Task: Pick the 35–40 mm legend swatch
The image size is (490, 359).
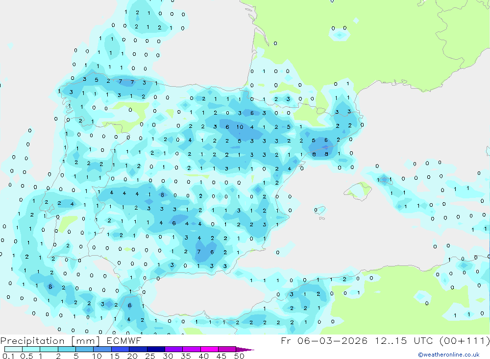Action: point(191,349)
